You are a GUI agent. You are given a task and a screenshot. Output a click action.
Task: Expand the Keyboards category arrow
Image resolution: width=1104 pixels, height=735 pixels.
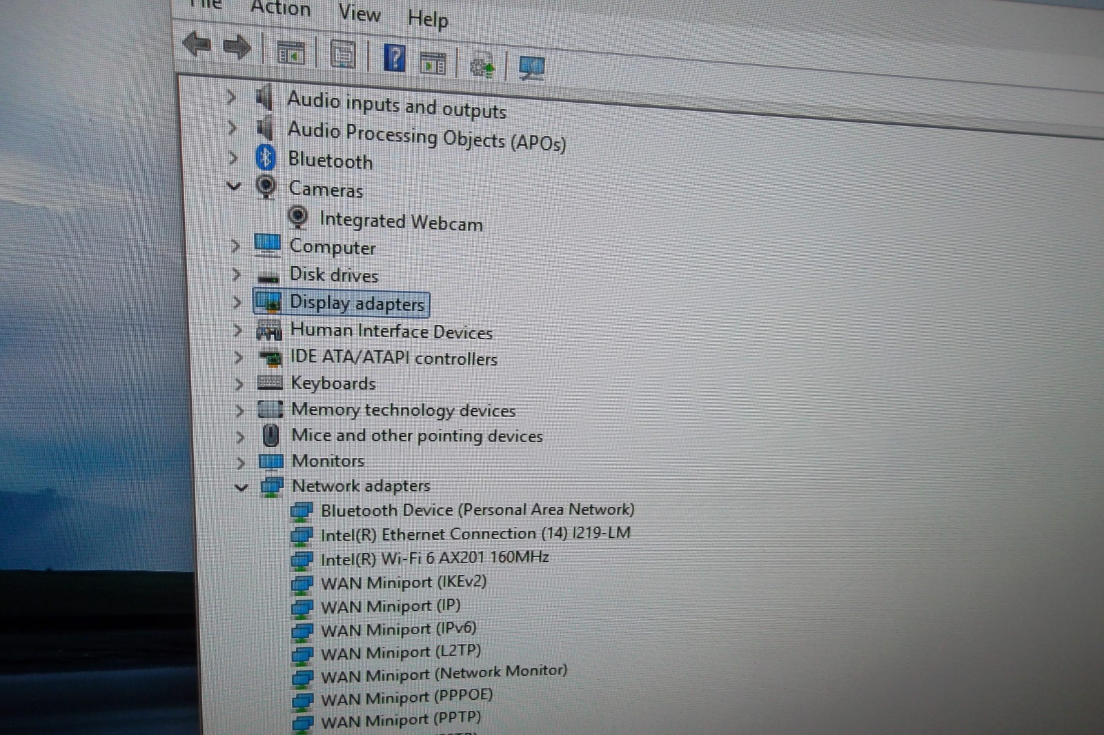pyautogui.click(x=239, y=383)
